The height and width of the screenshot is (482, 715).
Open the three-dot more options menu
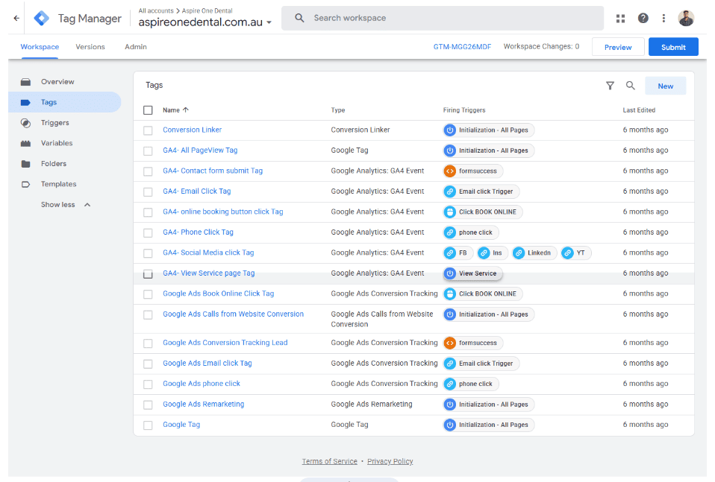point(664,18)
